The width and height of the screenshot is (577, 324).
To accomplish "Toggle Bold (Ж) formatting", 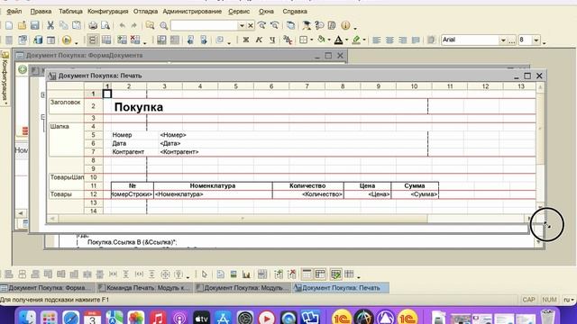I will [246, 40].
